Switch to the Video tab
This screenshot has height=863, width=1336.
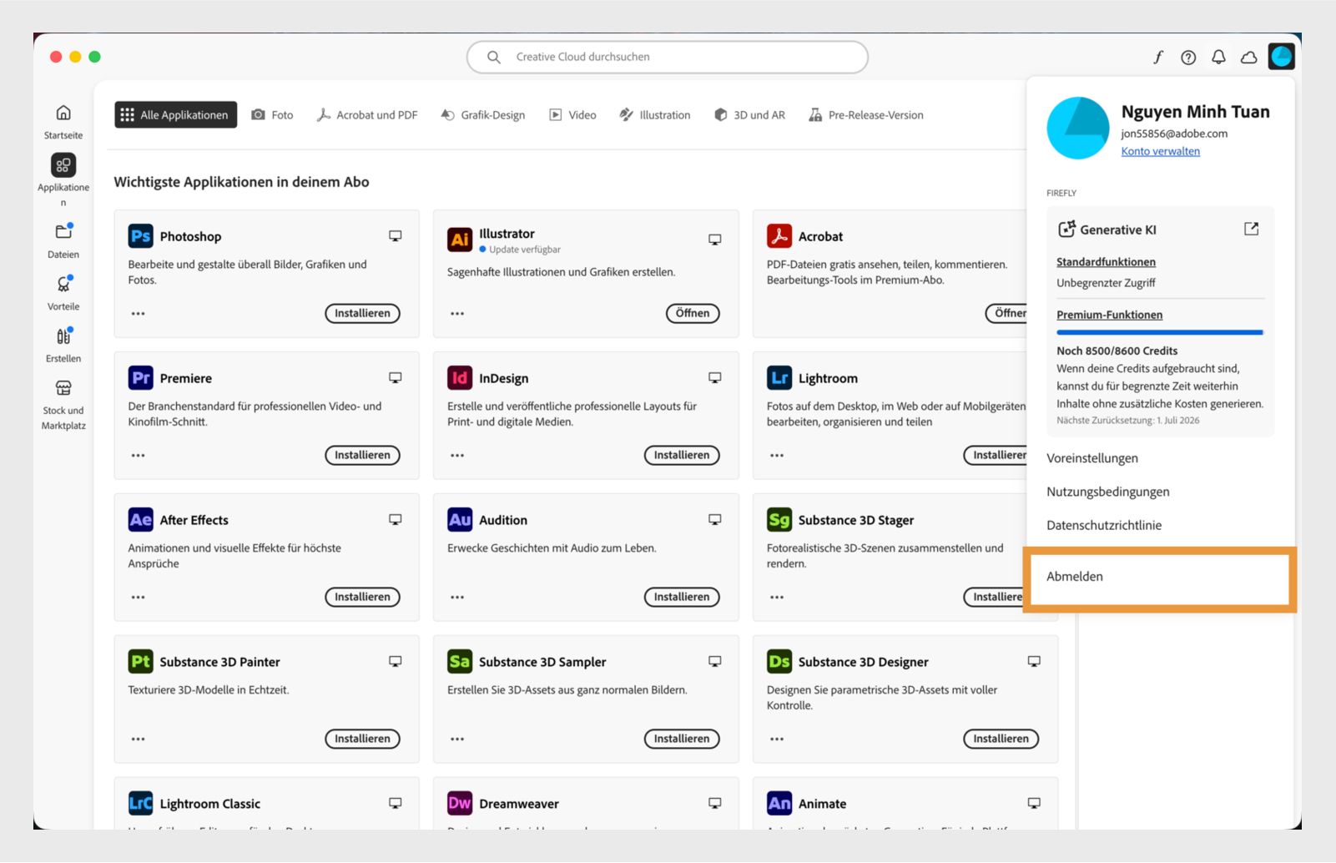coord(572,114)
